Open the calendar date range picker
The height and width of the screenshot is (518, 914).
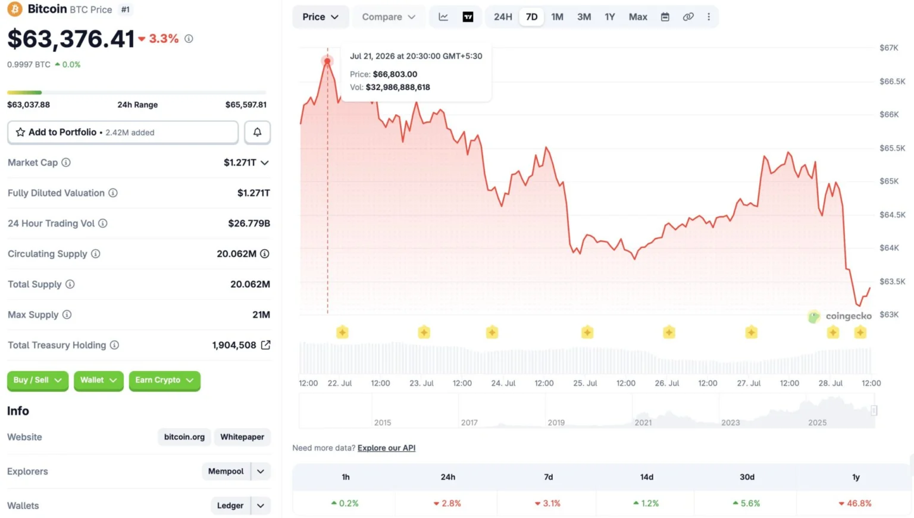665,17
